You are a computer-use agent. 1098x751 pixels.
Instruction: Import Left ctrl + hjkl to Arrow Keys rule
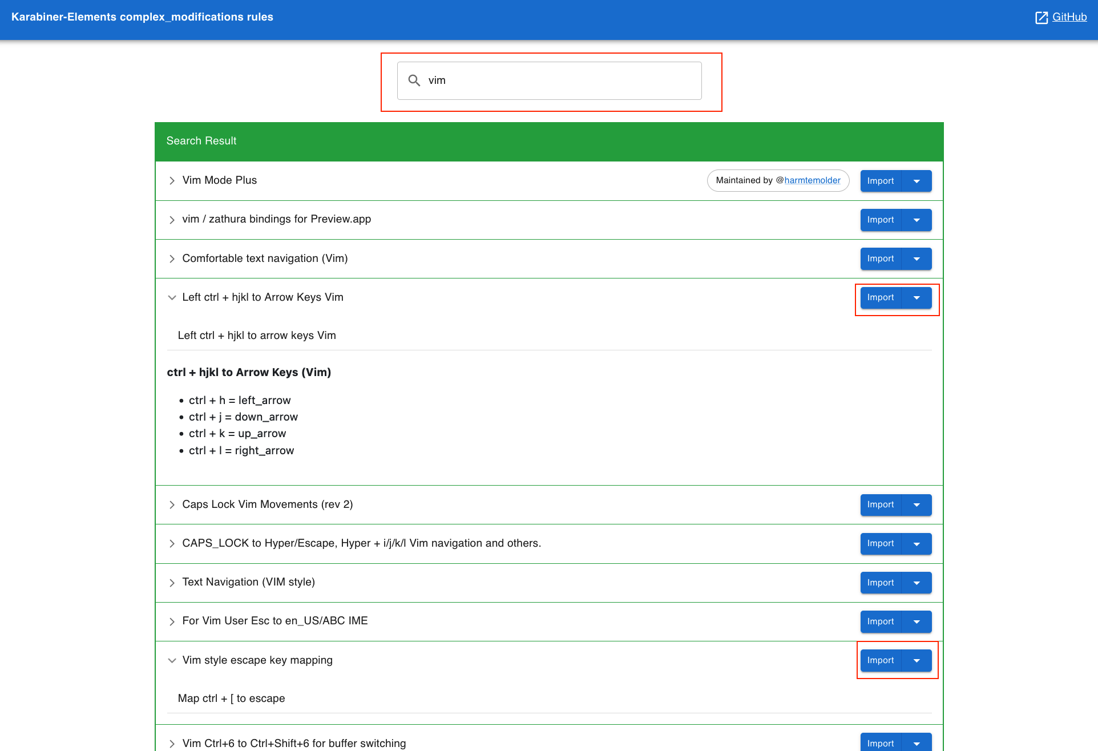881,297
